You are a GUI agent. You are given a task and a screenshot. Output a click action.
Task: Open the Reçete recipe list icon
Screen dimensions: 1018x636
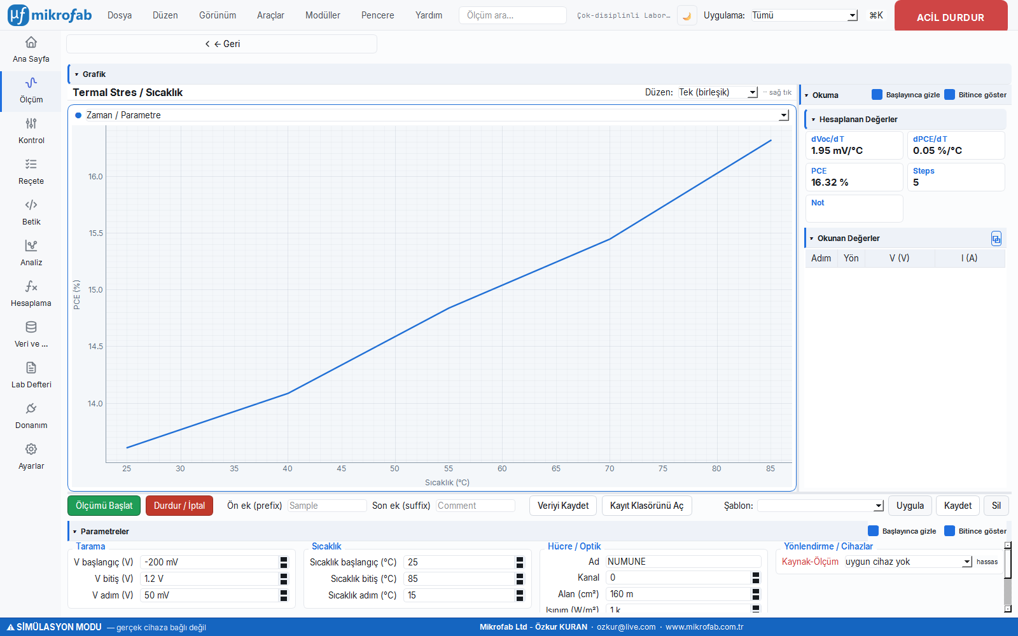(31, 165)
